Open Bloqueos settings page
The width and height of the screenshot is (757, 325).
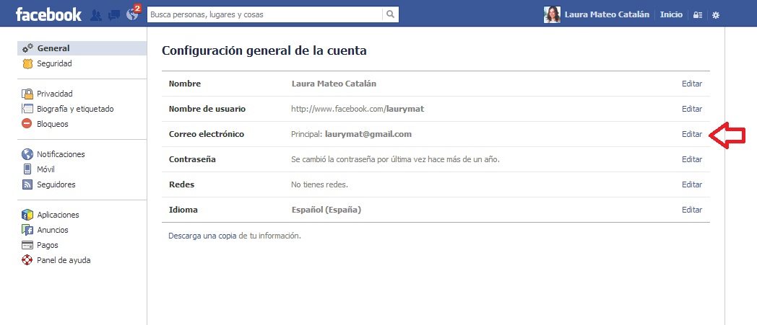[x=53, y=124]
